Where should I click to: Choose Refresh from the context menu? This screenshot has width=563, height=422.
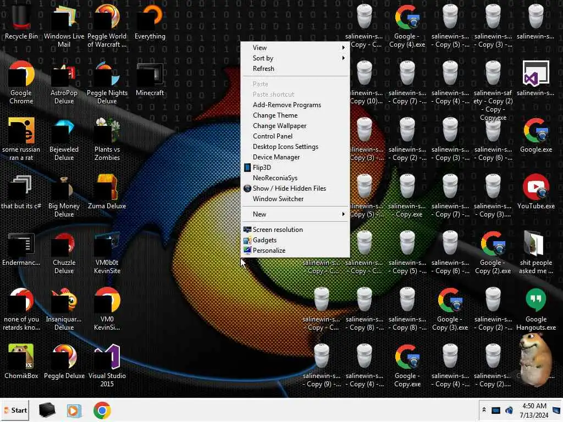click(295, 69)
